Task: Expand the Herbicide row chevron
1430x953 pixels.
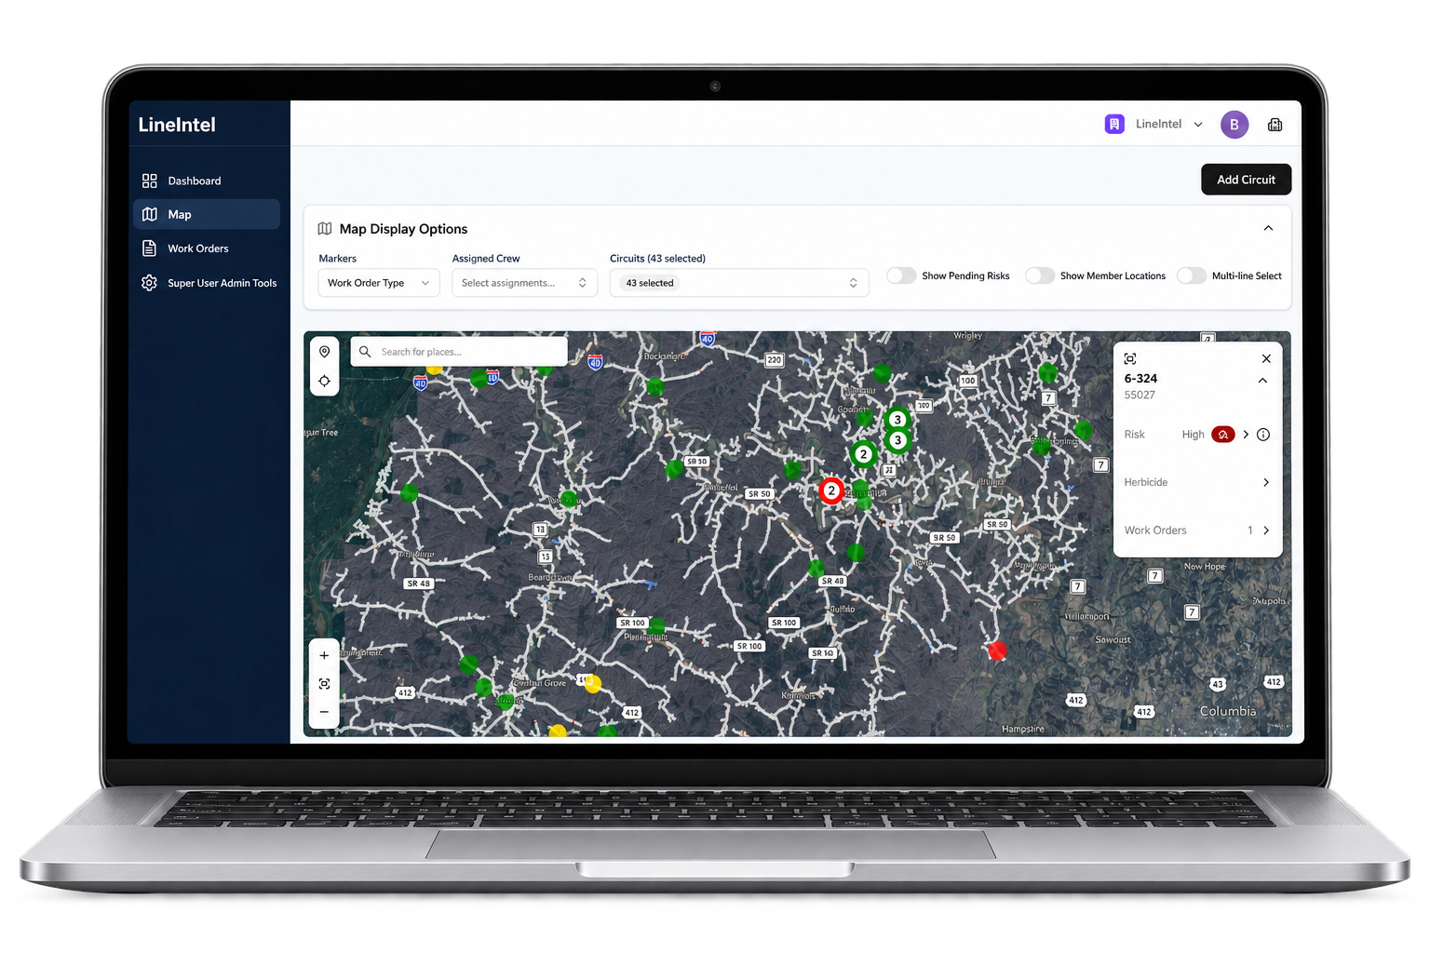Action: 1266,482
